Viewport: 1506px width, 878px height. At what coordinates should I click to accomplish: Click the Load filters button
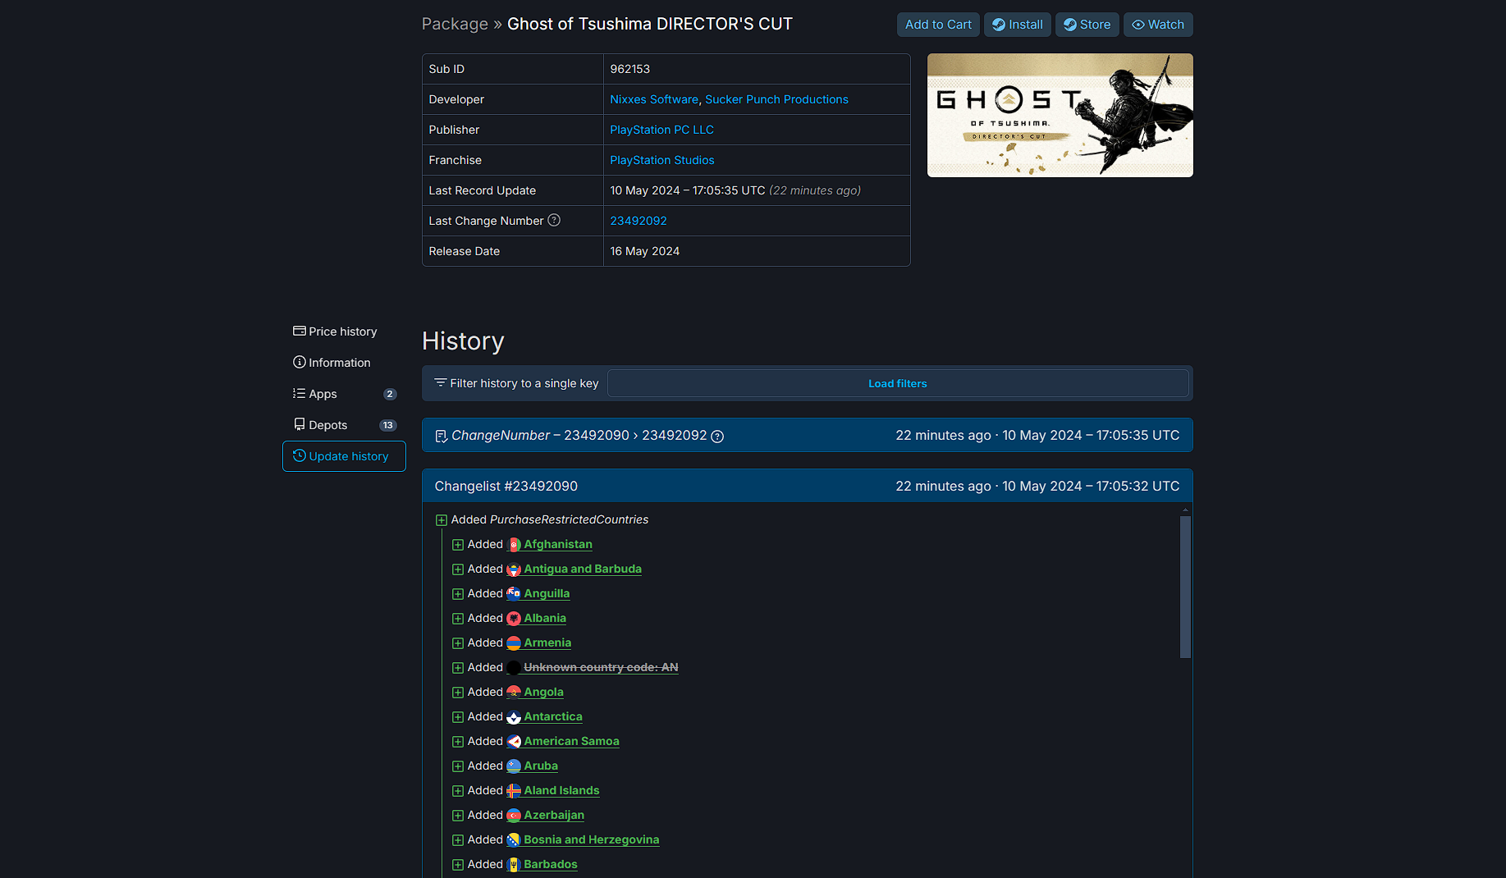pyautogui.click(x=897, y=383)
